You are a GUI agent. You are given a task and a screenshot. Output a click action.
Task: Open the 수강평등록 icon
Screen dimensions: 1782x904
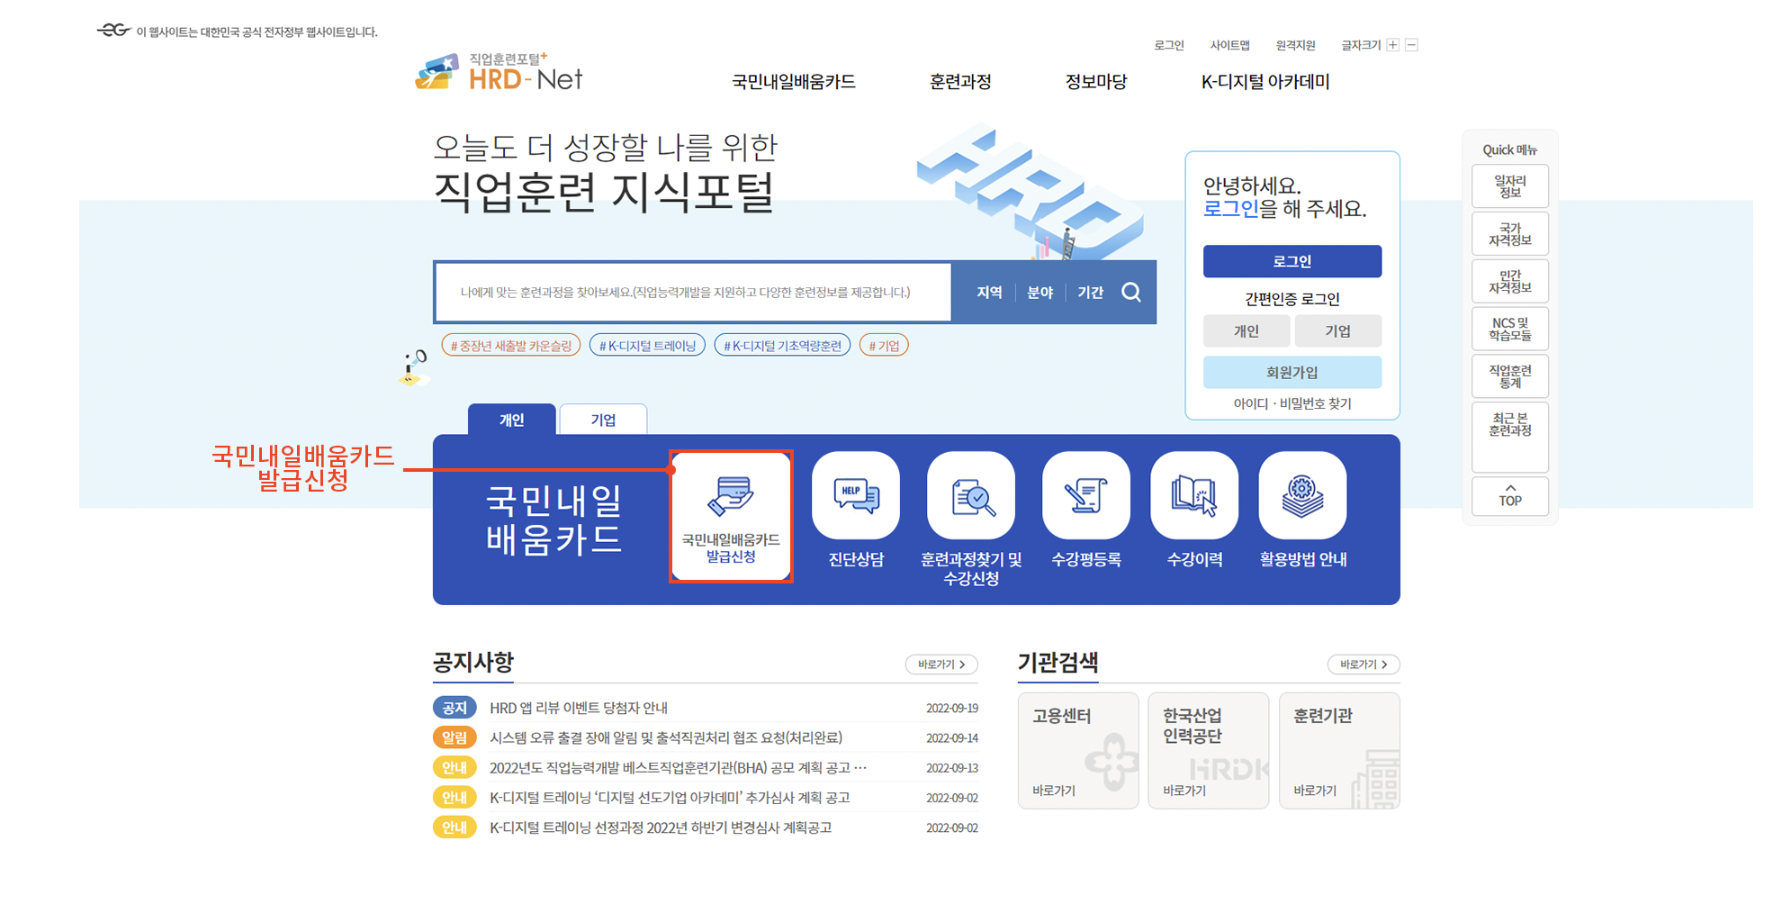coord(1086,495)
